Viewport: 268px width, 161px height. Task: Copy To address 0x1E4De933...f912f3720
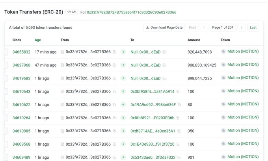click(x=178, y=144)
